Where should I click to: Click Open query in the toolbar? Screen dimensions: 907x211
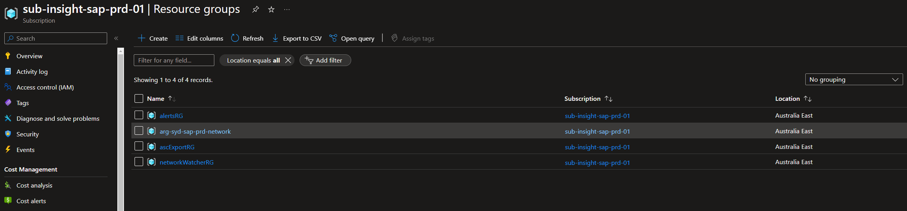point(352,38)
